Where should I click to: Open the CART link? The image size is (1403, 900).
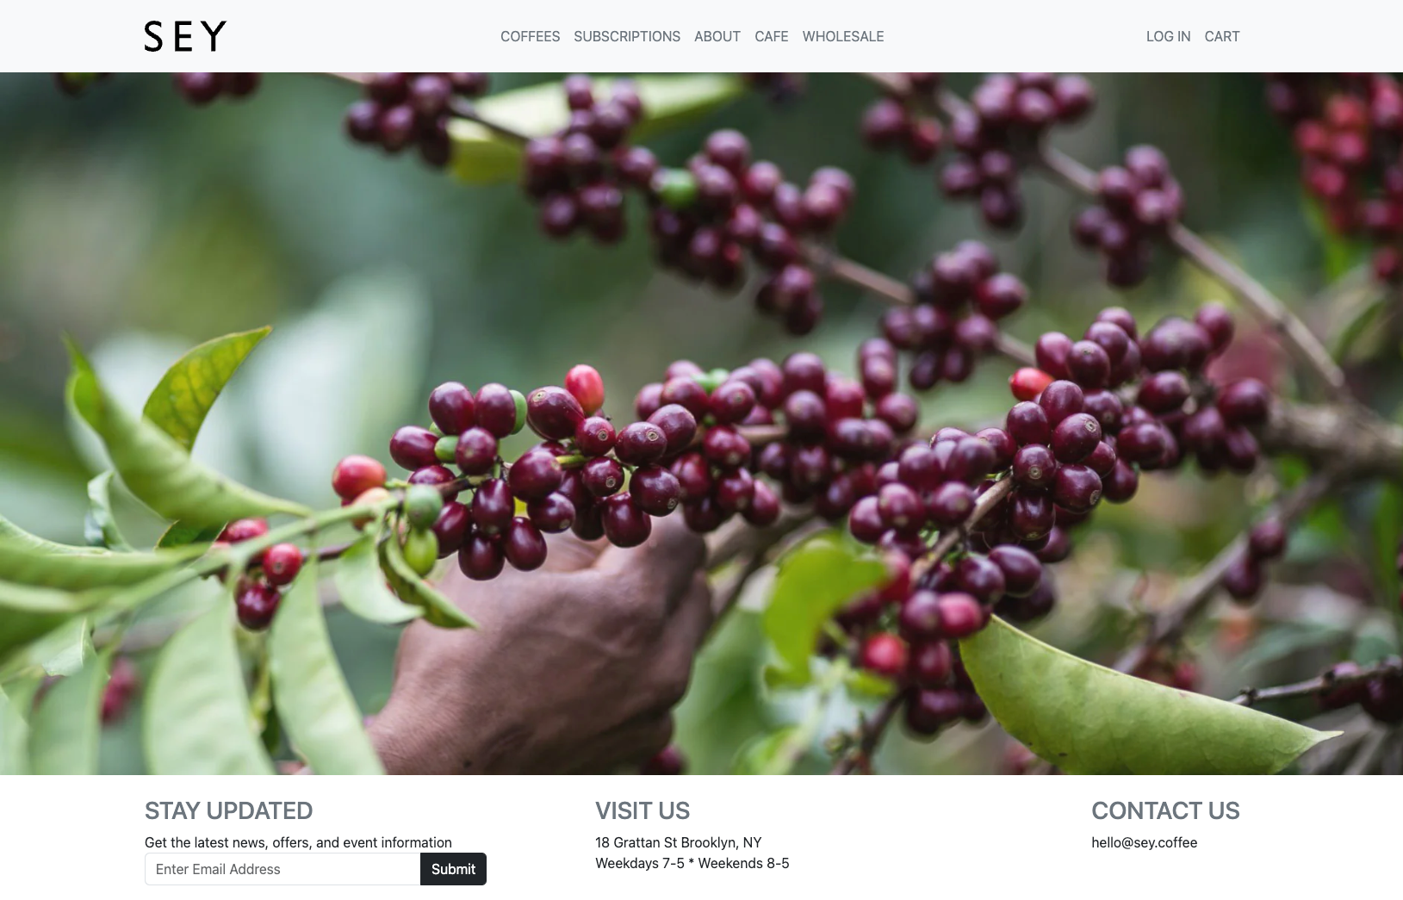(x=1222, y=36)
